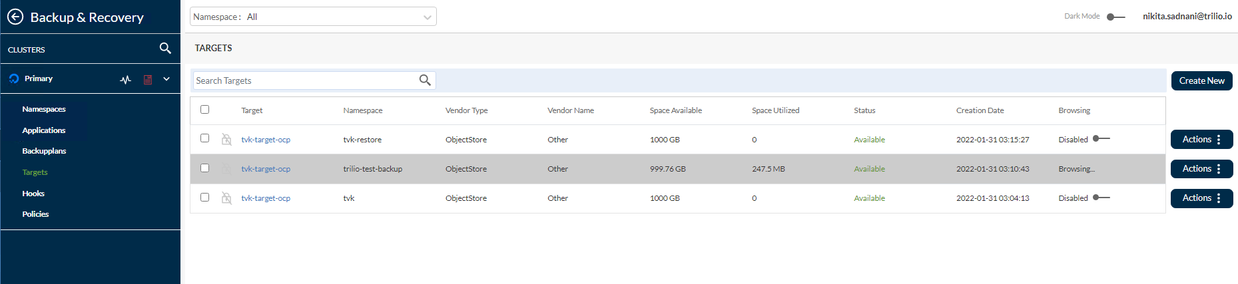Screen dimensions: 1238x284
Task: Click the red icon beside Primary cluster
Action: coord(148,79)
